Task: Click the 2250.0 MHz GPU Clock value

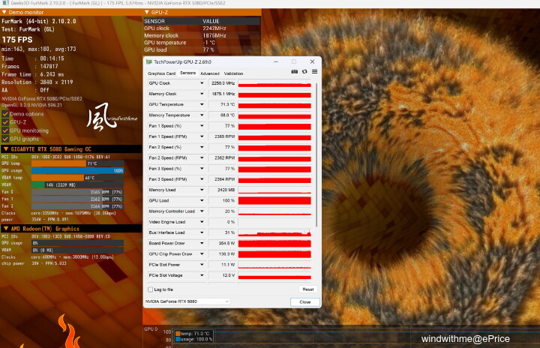Action: (222, 83)
